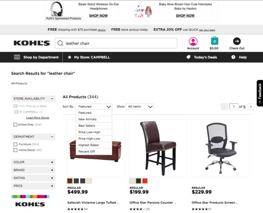Collapse the STORE AVAILABILITY section
Viewport: 263px width, 213px height.
coord(52,99)
